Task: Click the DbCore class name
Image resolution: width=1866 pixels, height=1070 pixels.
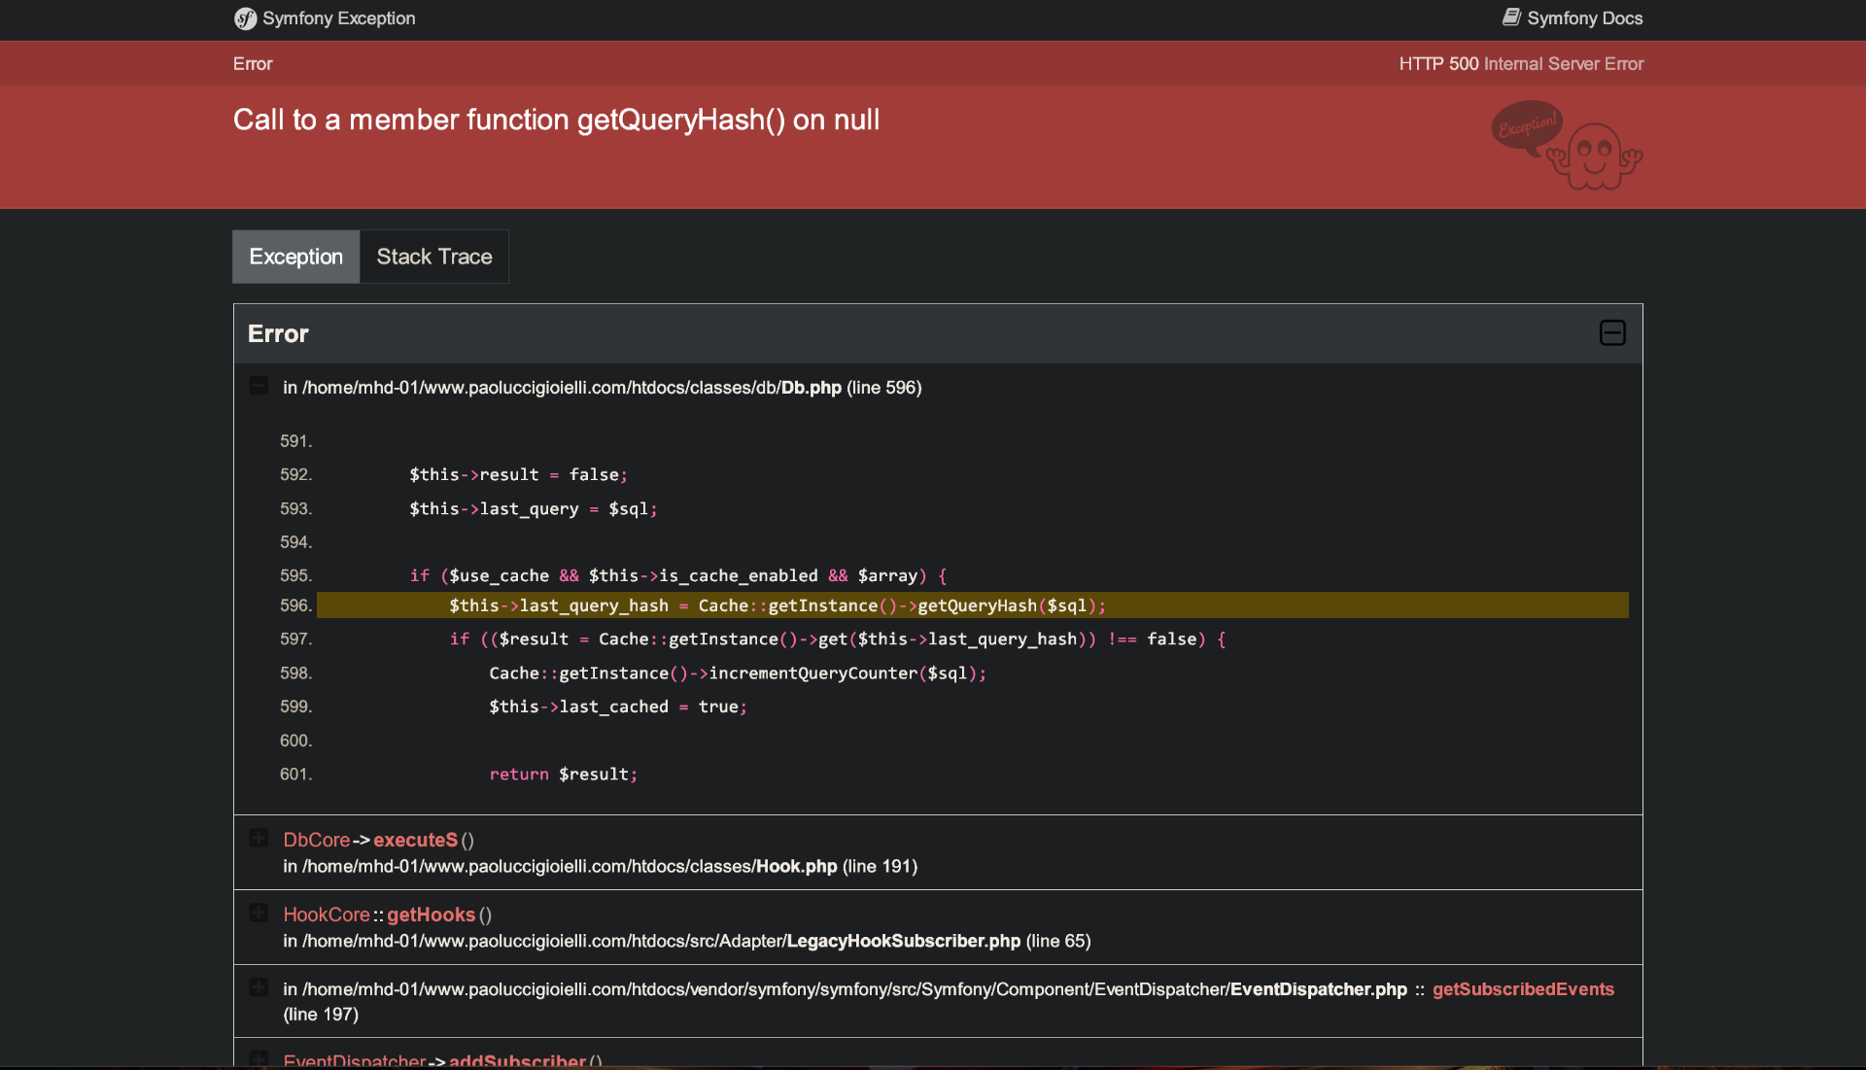Action: pyautogui.click(x=316, y=840)
